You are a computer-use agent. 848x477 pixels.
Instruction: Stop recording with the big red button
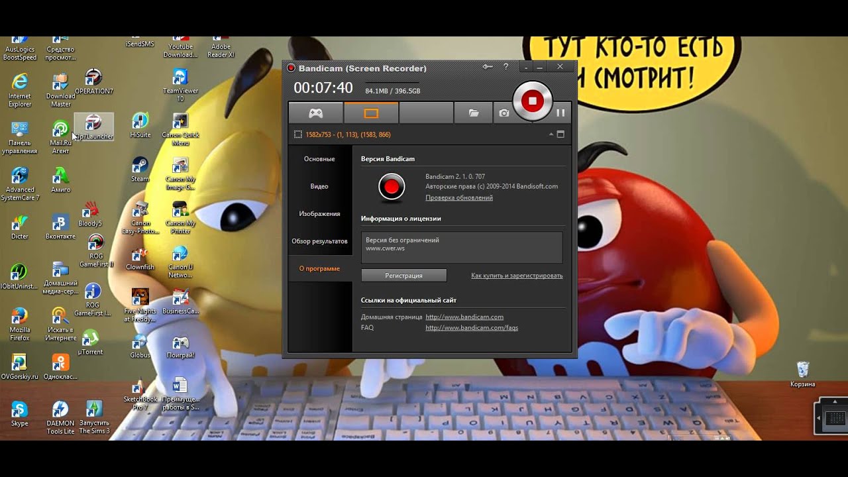(x=532, y=101)
